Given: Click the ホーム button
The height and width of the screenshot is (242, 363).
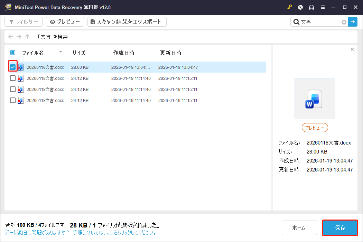Looking at the screenshot, I should [299, 227].
